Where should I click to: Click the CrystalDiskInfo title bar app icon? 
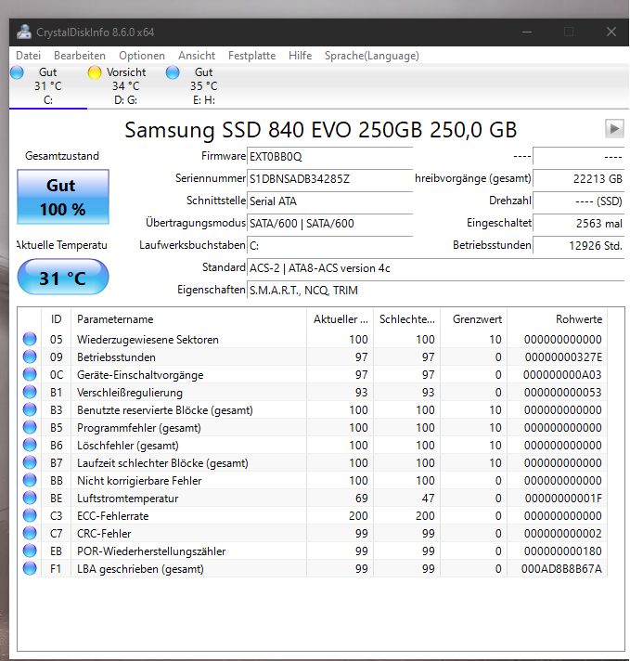[24, 32]
